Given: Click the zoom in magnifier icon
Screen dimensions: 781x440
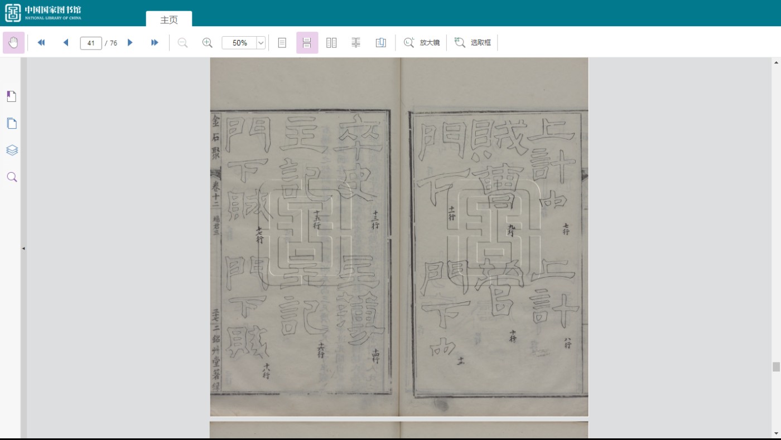Looking at the screenshot, I should pyautogui.click(x=207, y=43).
